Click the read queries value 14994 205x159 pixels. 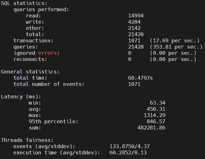point(136,16)
